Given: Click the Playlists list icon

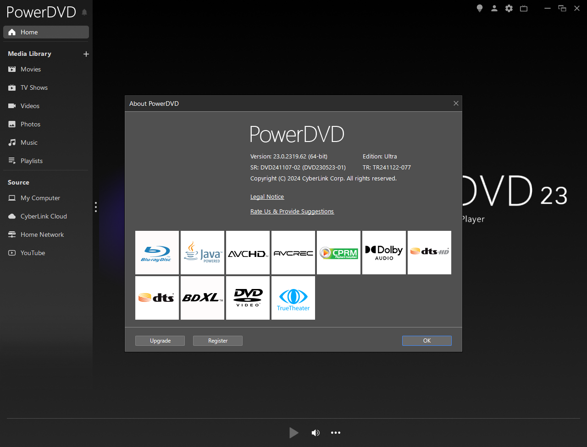Looking at the screenshot, I should click(12, 161).
